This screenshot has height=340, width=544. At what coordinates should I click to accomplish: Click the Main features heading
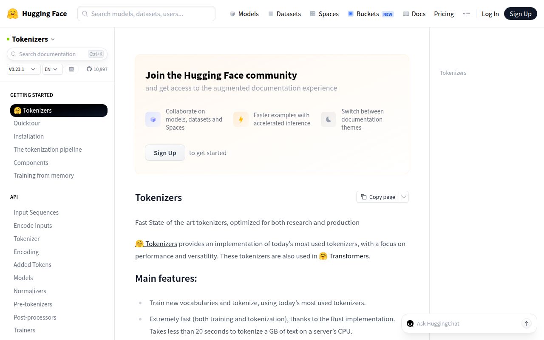pos(166,278)
